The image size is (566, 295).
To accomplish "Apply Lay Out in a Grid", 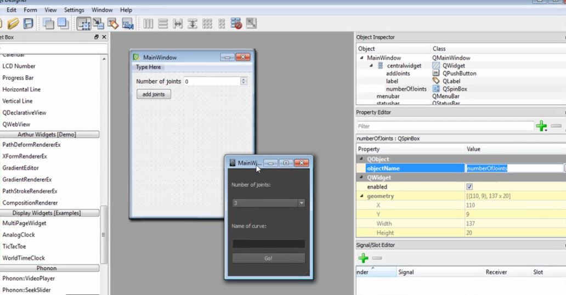I will [x=207, y=24].
